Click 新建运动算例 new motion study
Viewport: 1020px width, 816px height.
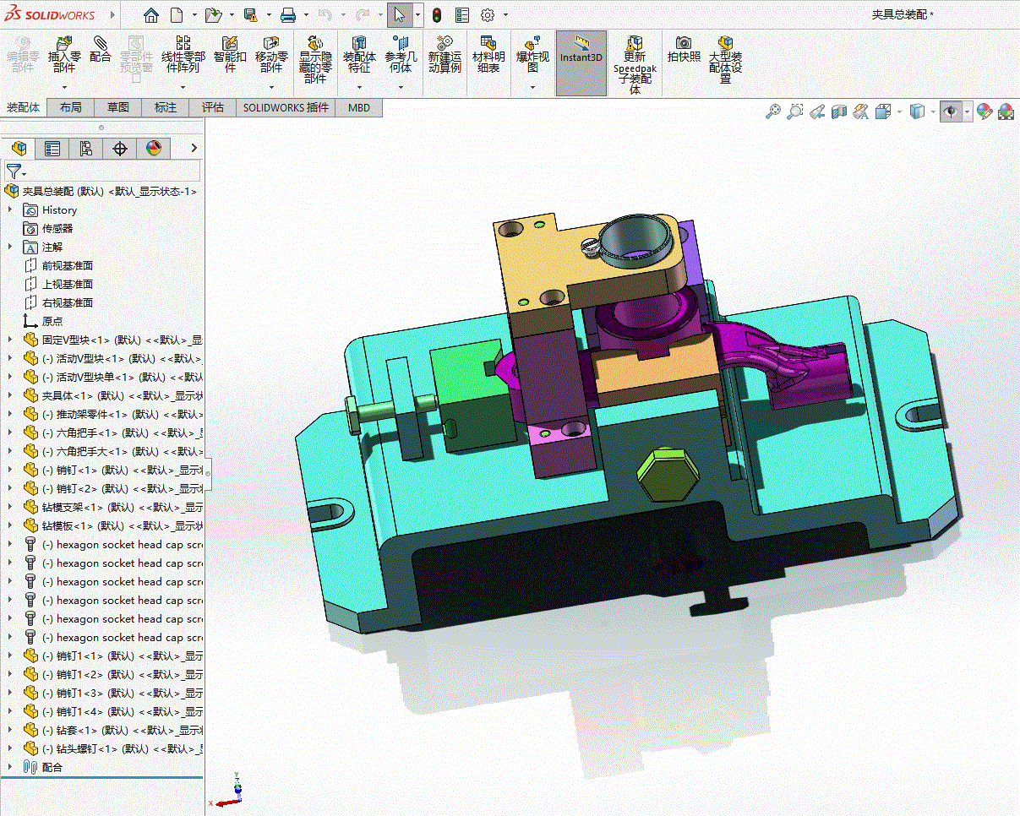445,55
